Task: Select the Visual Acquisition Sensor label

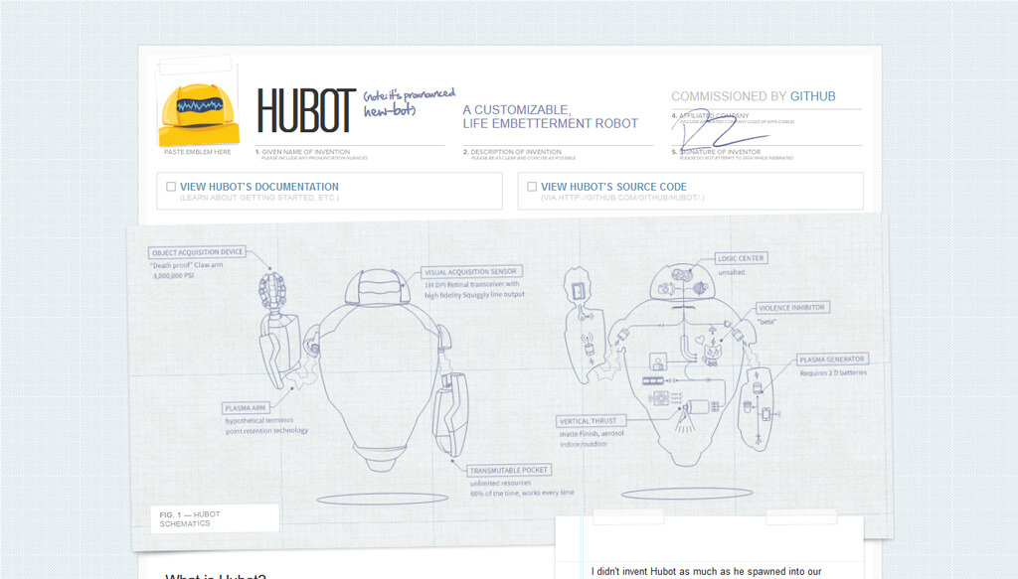Action: pyautogui.click(x=471, y=272)
